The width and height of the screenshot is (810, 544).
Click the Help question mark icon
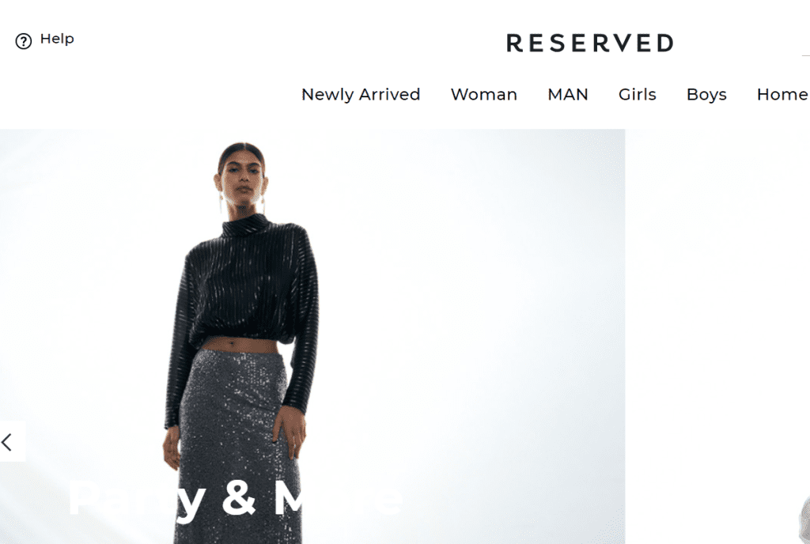coord(23,41)
